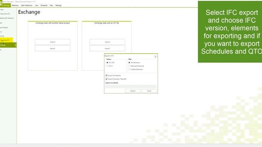Select Save As in the sidebar
This screenshot has height=147, width=262.
(2, 36)
